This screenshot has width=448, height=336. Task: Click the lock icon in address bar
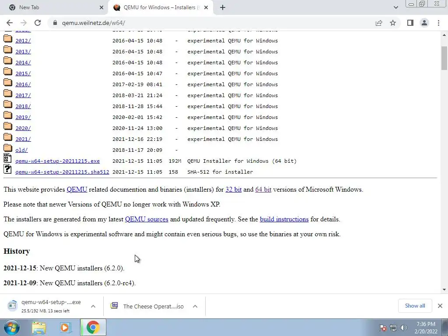click(x=55, y=23)
